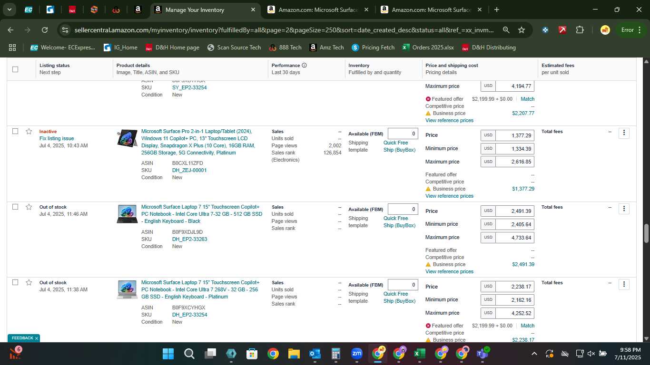Show hidden system tray icons

click(x=534, y=354)
